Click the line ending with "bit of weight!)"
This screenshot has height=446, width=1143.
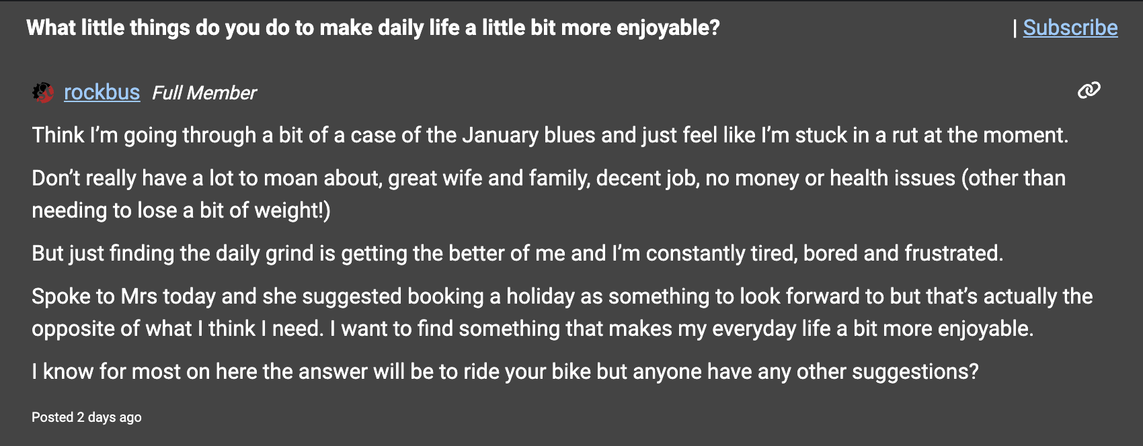coord(182,210)
